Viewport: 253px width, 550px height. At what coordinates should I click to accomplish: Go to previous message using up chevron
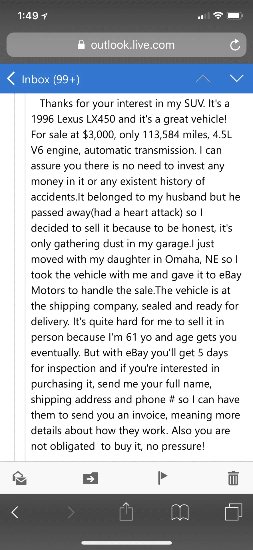(x=203, y=78)
